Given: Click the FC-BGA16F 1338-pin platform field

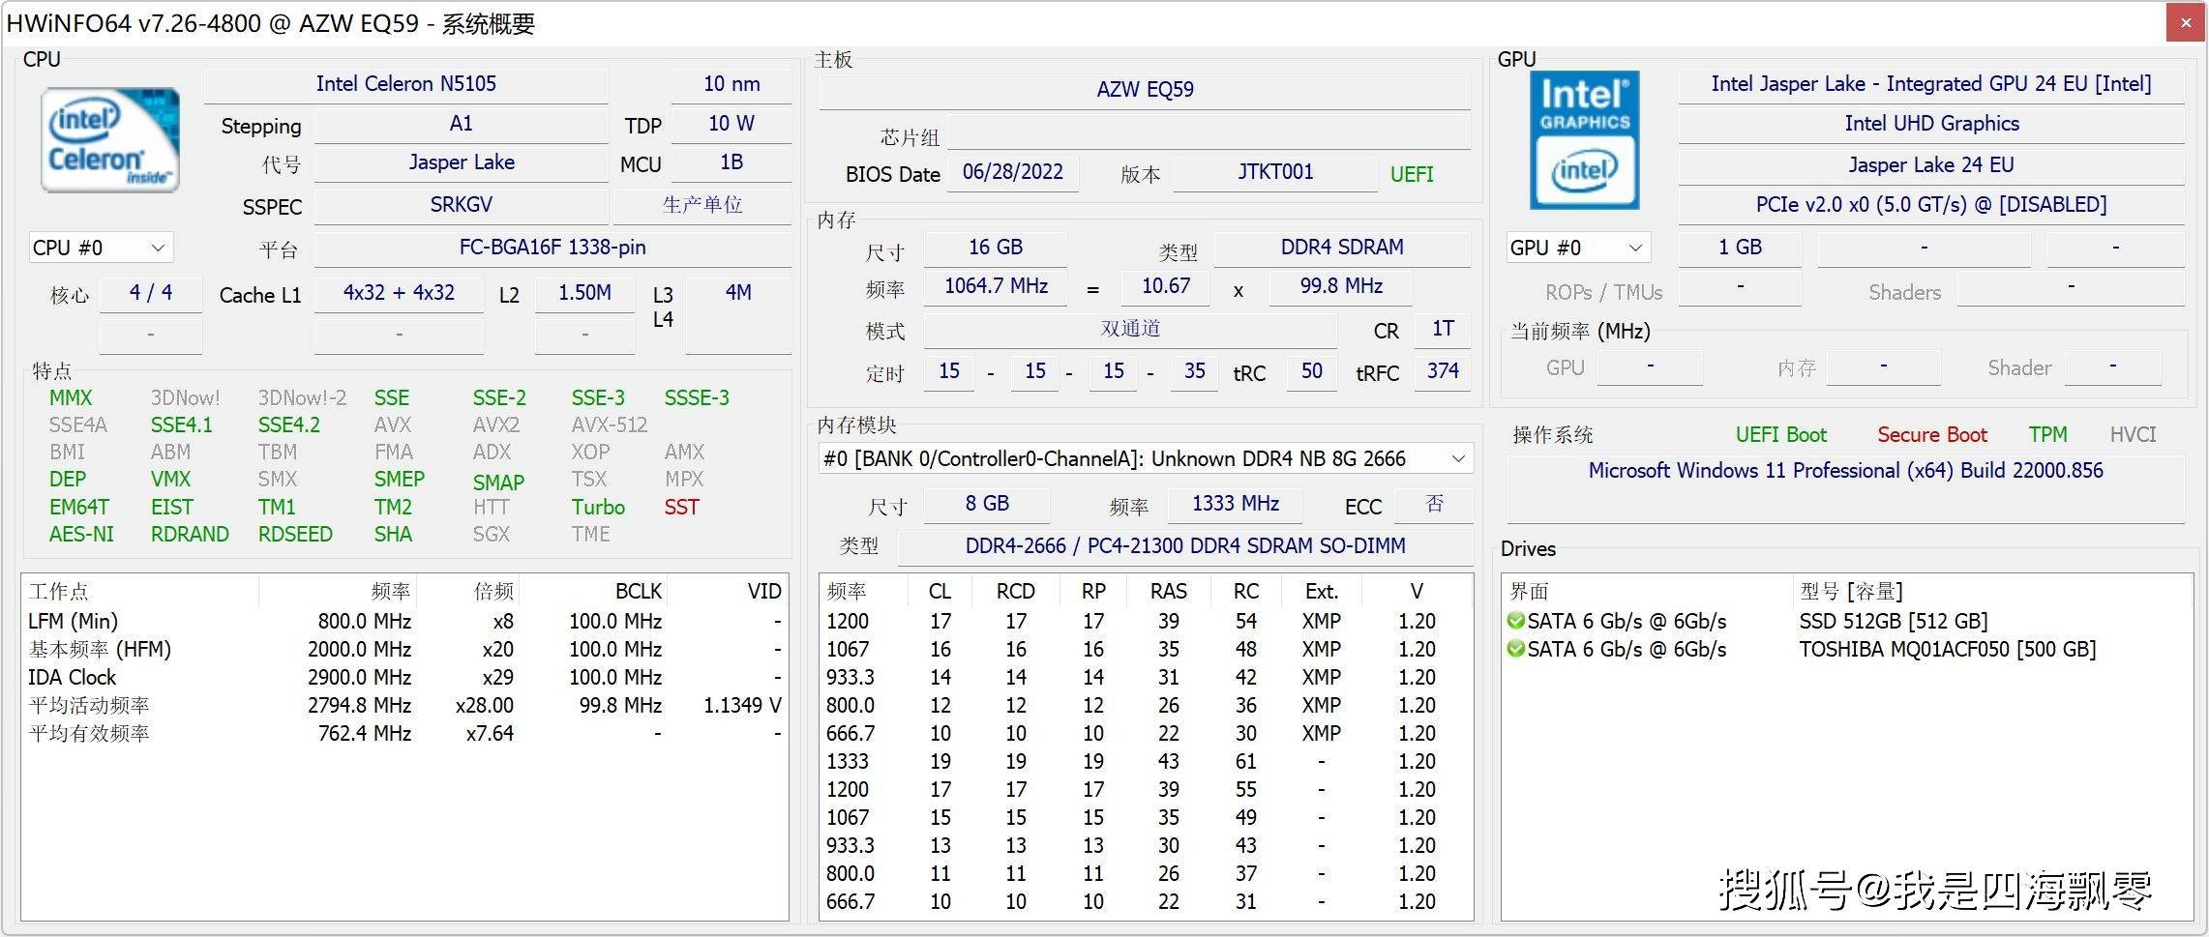Looking at the screenshot, I should 552,248.
